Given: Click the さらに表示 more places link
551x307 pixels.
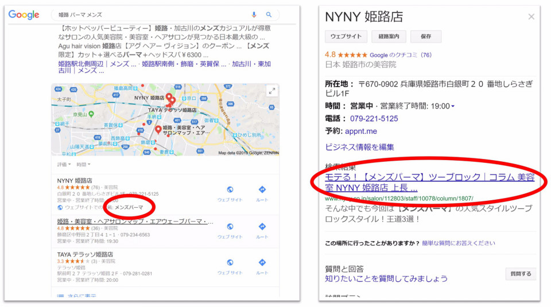Looking at the screenshot, I should tap(77, 296).
